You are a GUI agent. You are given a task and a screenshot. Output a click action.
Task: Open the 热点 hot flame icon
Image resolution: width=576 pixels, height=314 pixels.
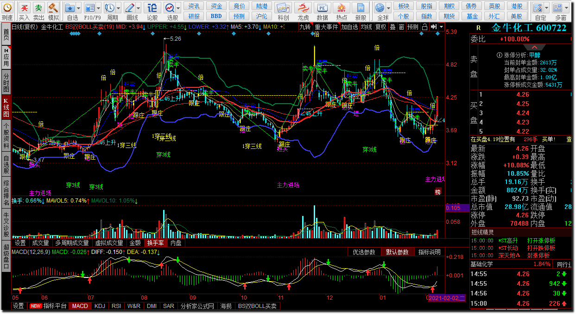(342, 7)
